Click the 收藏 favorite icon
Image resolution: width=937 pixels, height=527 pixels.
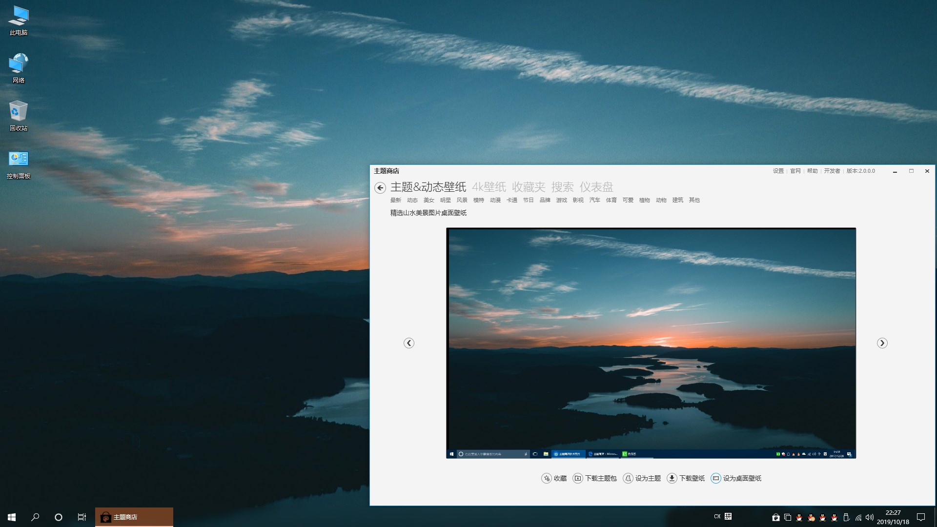coord(547,478)
